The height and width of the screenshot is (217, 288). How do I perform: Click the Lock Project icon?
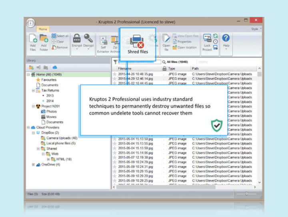point(207,39)
